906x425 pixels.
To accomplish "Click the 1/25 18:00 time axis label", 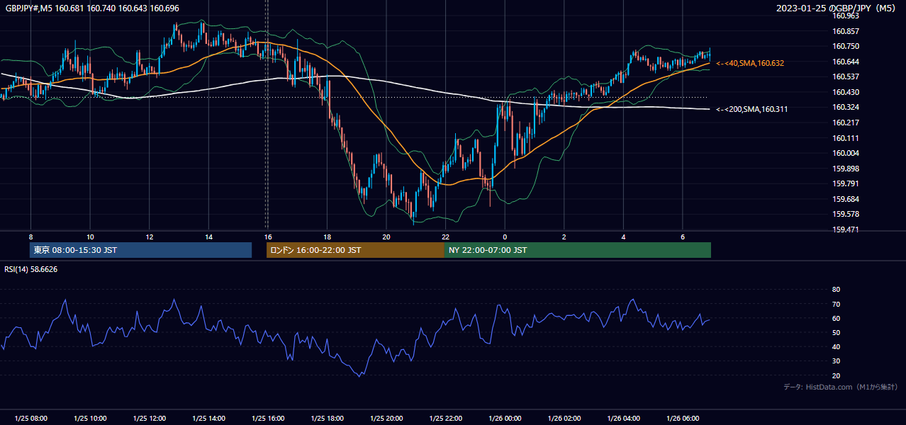I will [x=327, y=419].
